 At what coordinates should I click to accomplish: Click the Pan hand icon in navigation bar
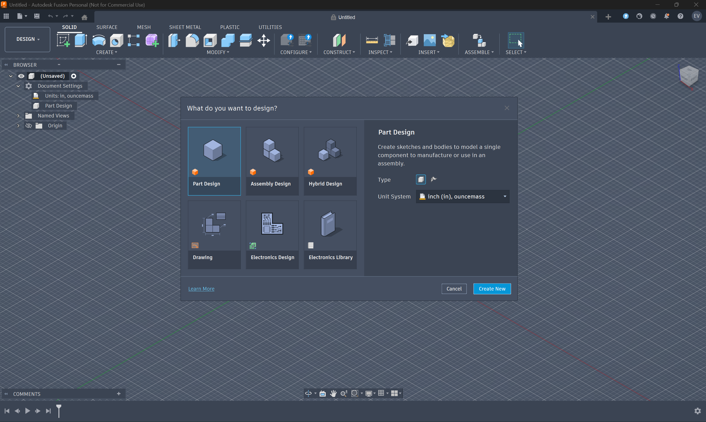[x=333, y=393]
